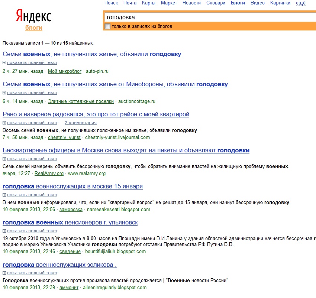This screenshot has height=298, width=316.
Task: Expand full text of first result
Action: [32, 62]
